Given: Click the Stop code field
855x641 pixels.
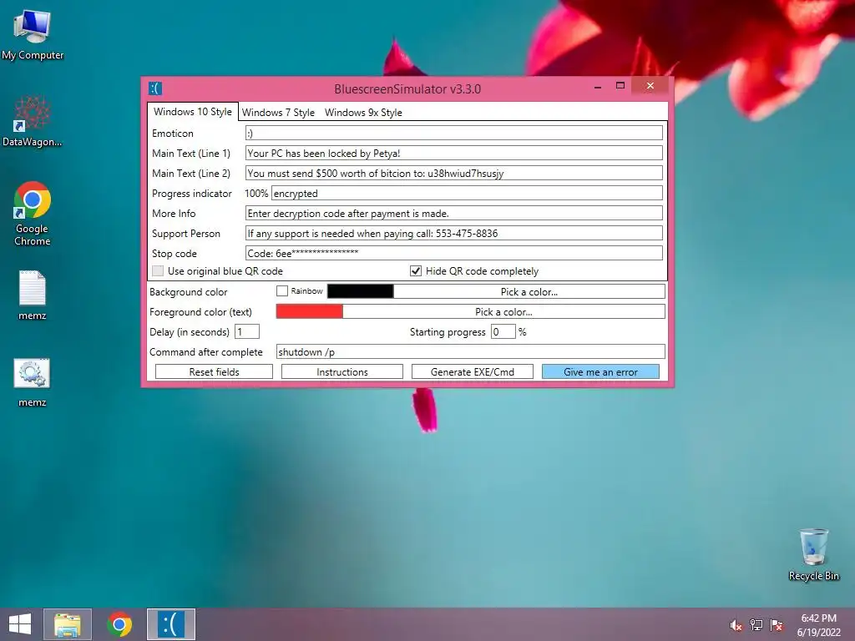Looking at the screenshot, I should coord(453,253).
